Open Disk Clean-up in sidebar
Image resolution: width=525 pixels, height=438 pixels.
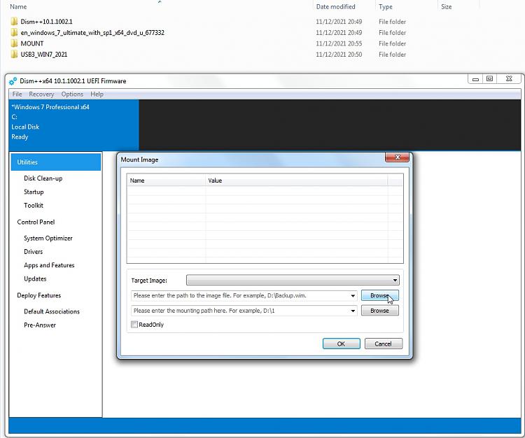[43, 178]
